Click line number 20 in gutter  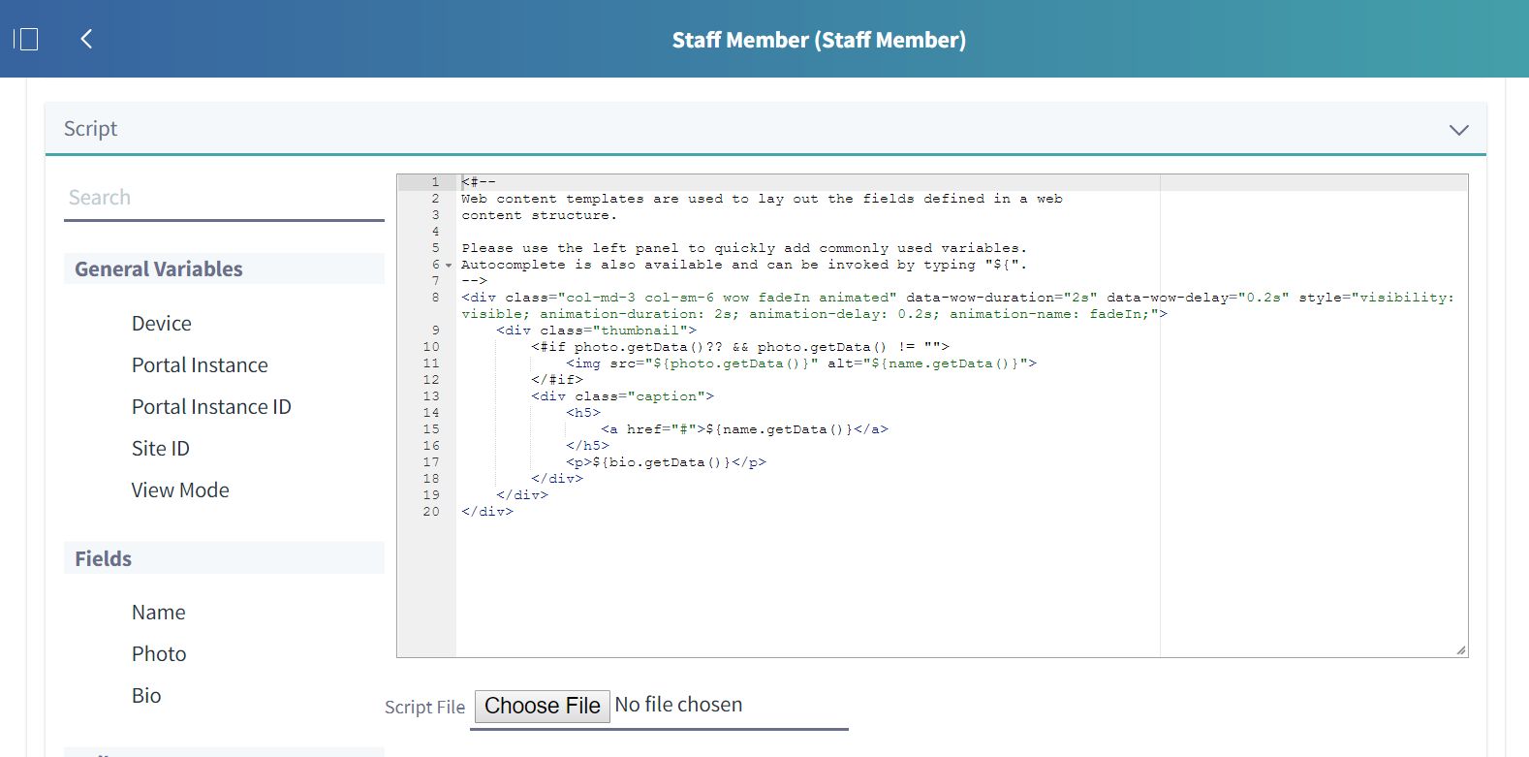point(431,512)
